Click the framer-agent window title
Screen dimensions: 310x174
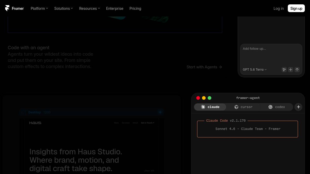tap(248, 98)
